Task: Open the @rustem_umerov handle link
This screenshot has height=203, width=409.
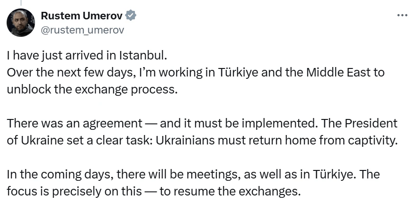Action: pyautogui.click(x=82, y=30)
